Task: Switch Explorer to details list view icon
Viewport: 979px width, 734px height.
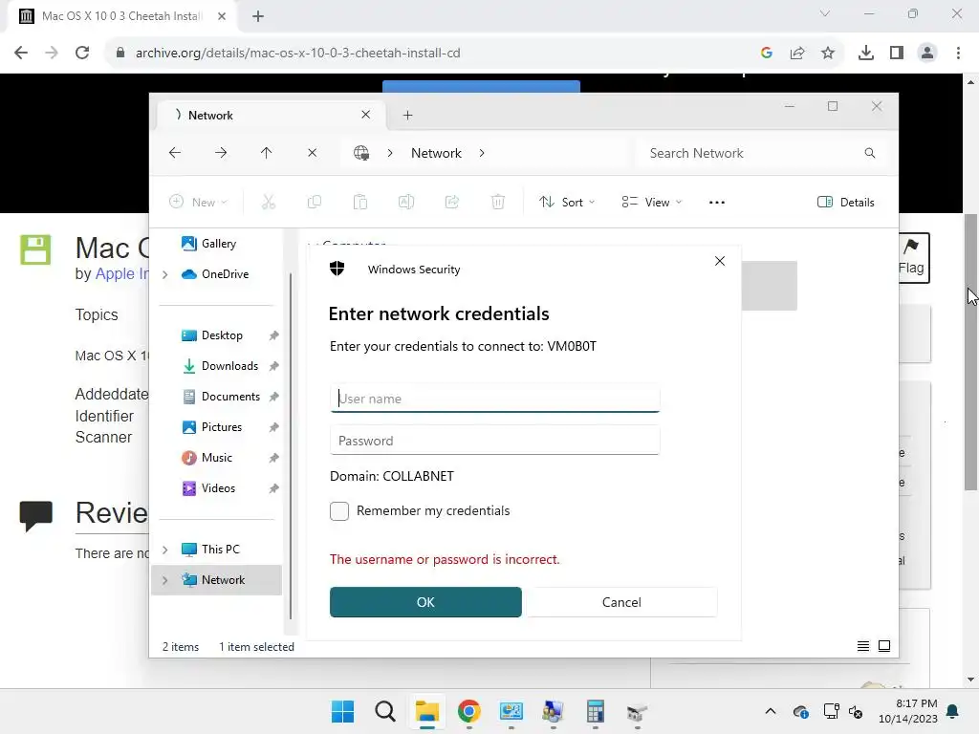Action: (x=863, y=646)
